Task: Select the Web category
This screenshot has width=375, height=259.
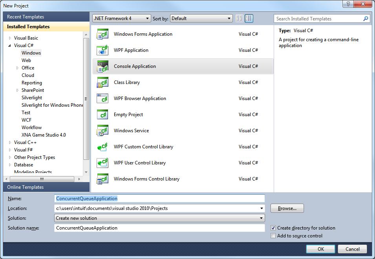Action: 26,60
